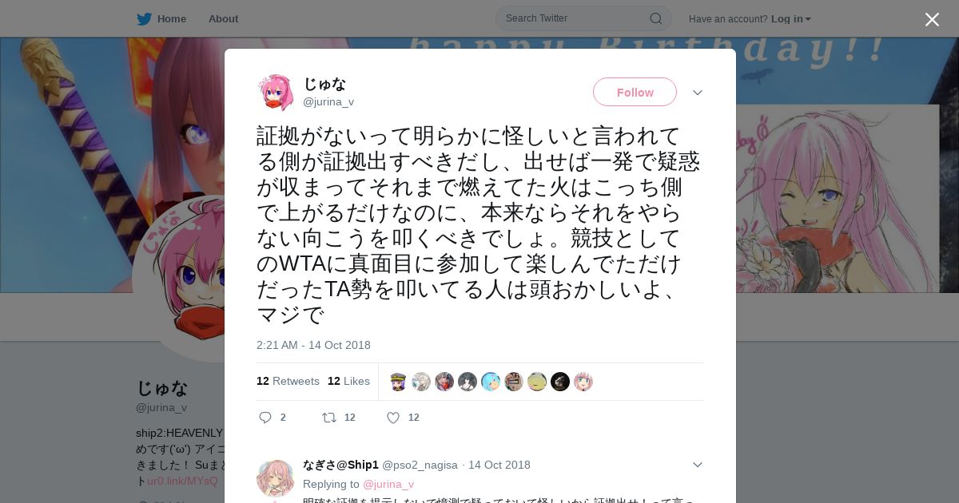Open the Log in dropdown
Viewport: 959px width, 503px height.
point(791,18)
